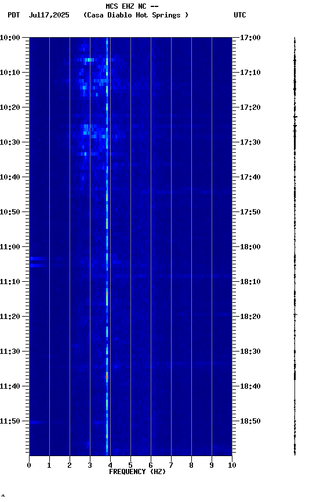Click the 8 Hz frequency tick label
Viewport: 320px width, 502px height.
pos(191,465)
